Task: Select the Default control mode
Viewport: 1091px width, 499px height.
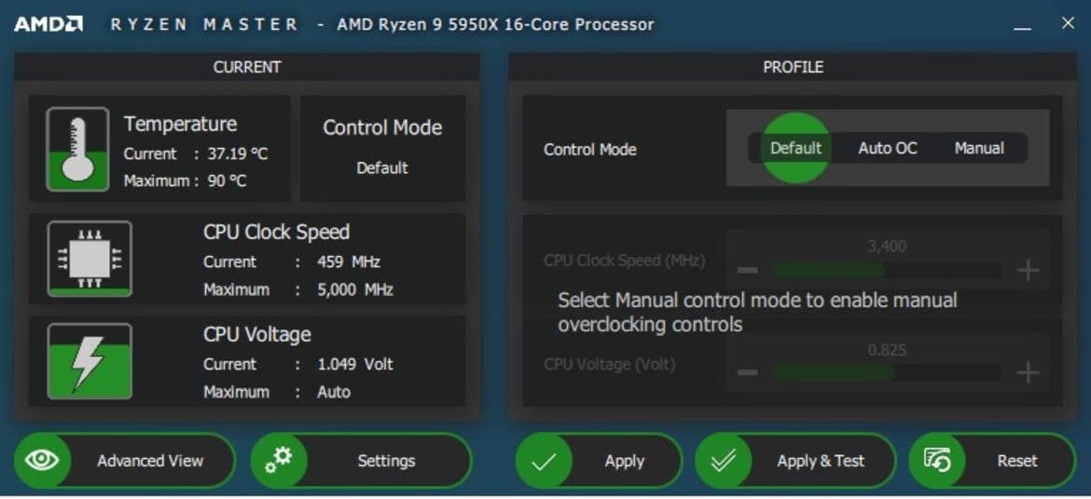Action: pos(796,148)
